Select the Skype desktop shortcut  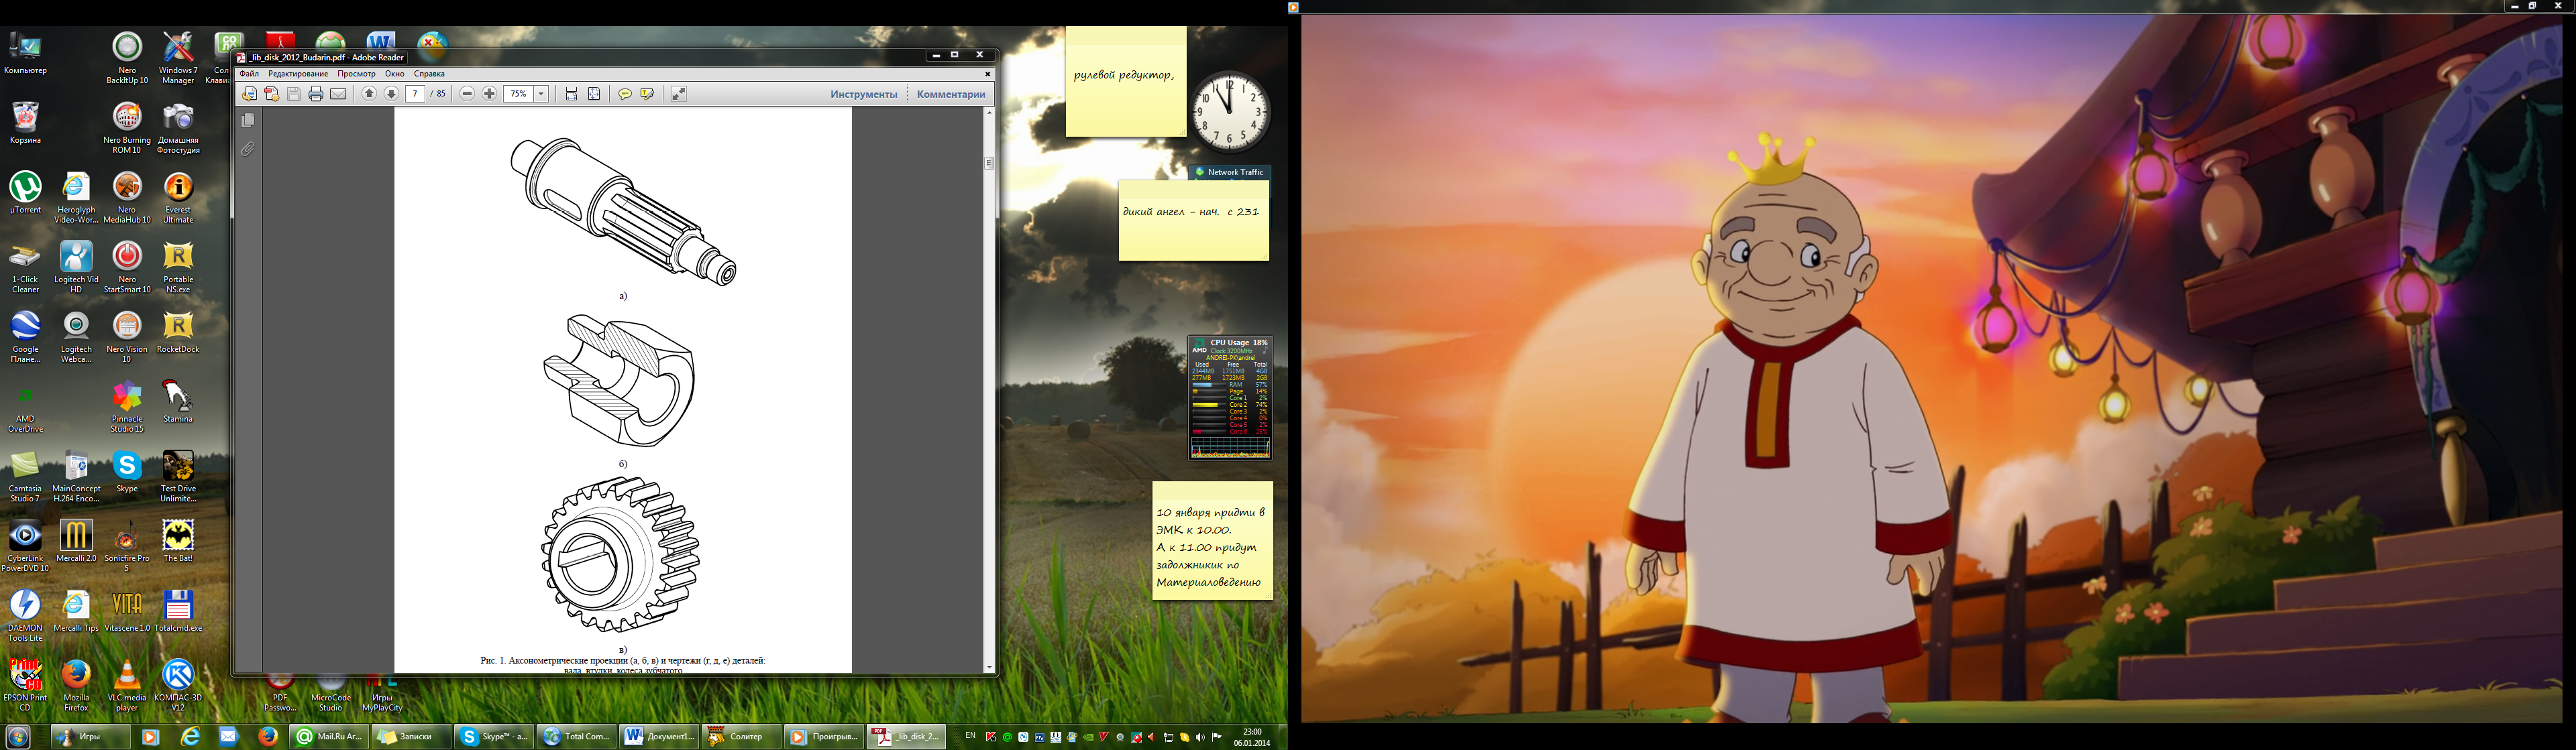tap(127, 471)
